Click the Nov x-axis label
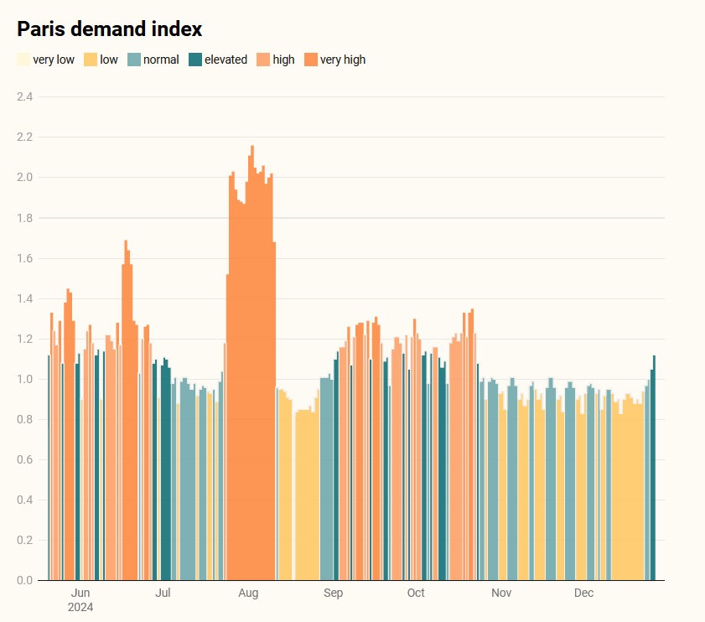Screen dimensions: 705x622 tap(501, 593)
